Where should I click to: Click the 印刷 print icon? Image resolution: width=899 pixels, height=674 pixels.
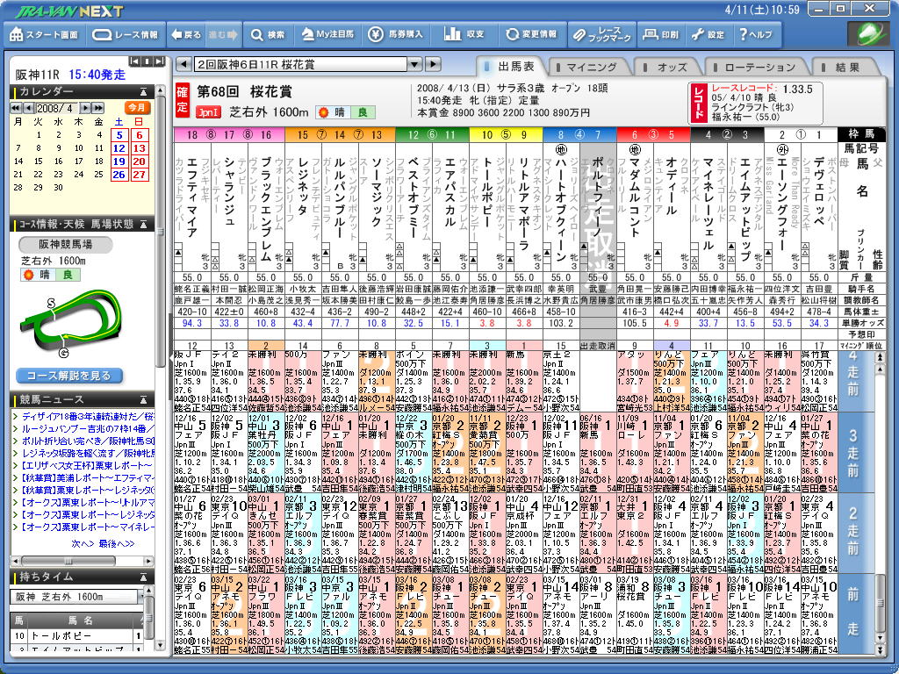pyautogui.click(x=660, y=35)
